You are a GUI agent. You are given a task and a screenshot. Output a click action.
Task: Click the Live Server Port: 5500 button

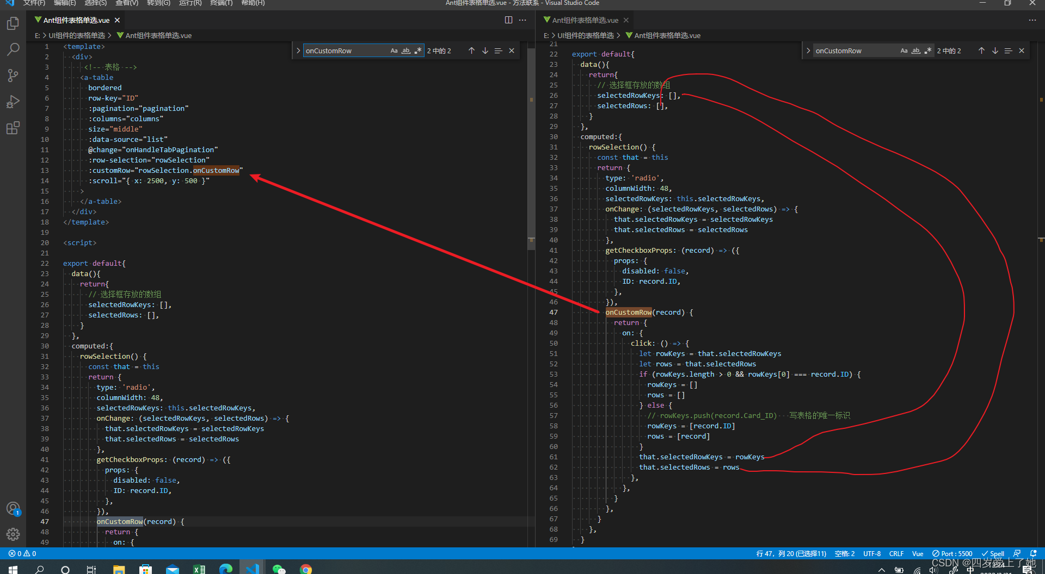point(952,553)
